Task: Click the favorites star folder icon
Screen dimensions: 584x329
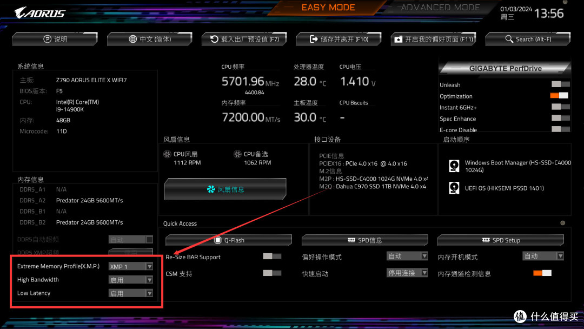Action: coord(399,39)
